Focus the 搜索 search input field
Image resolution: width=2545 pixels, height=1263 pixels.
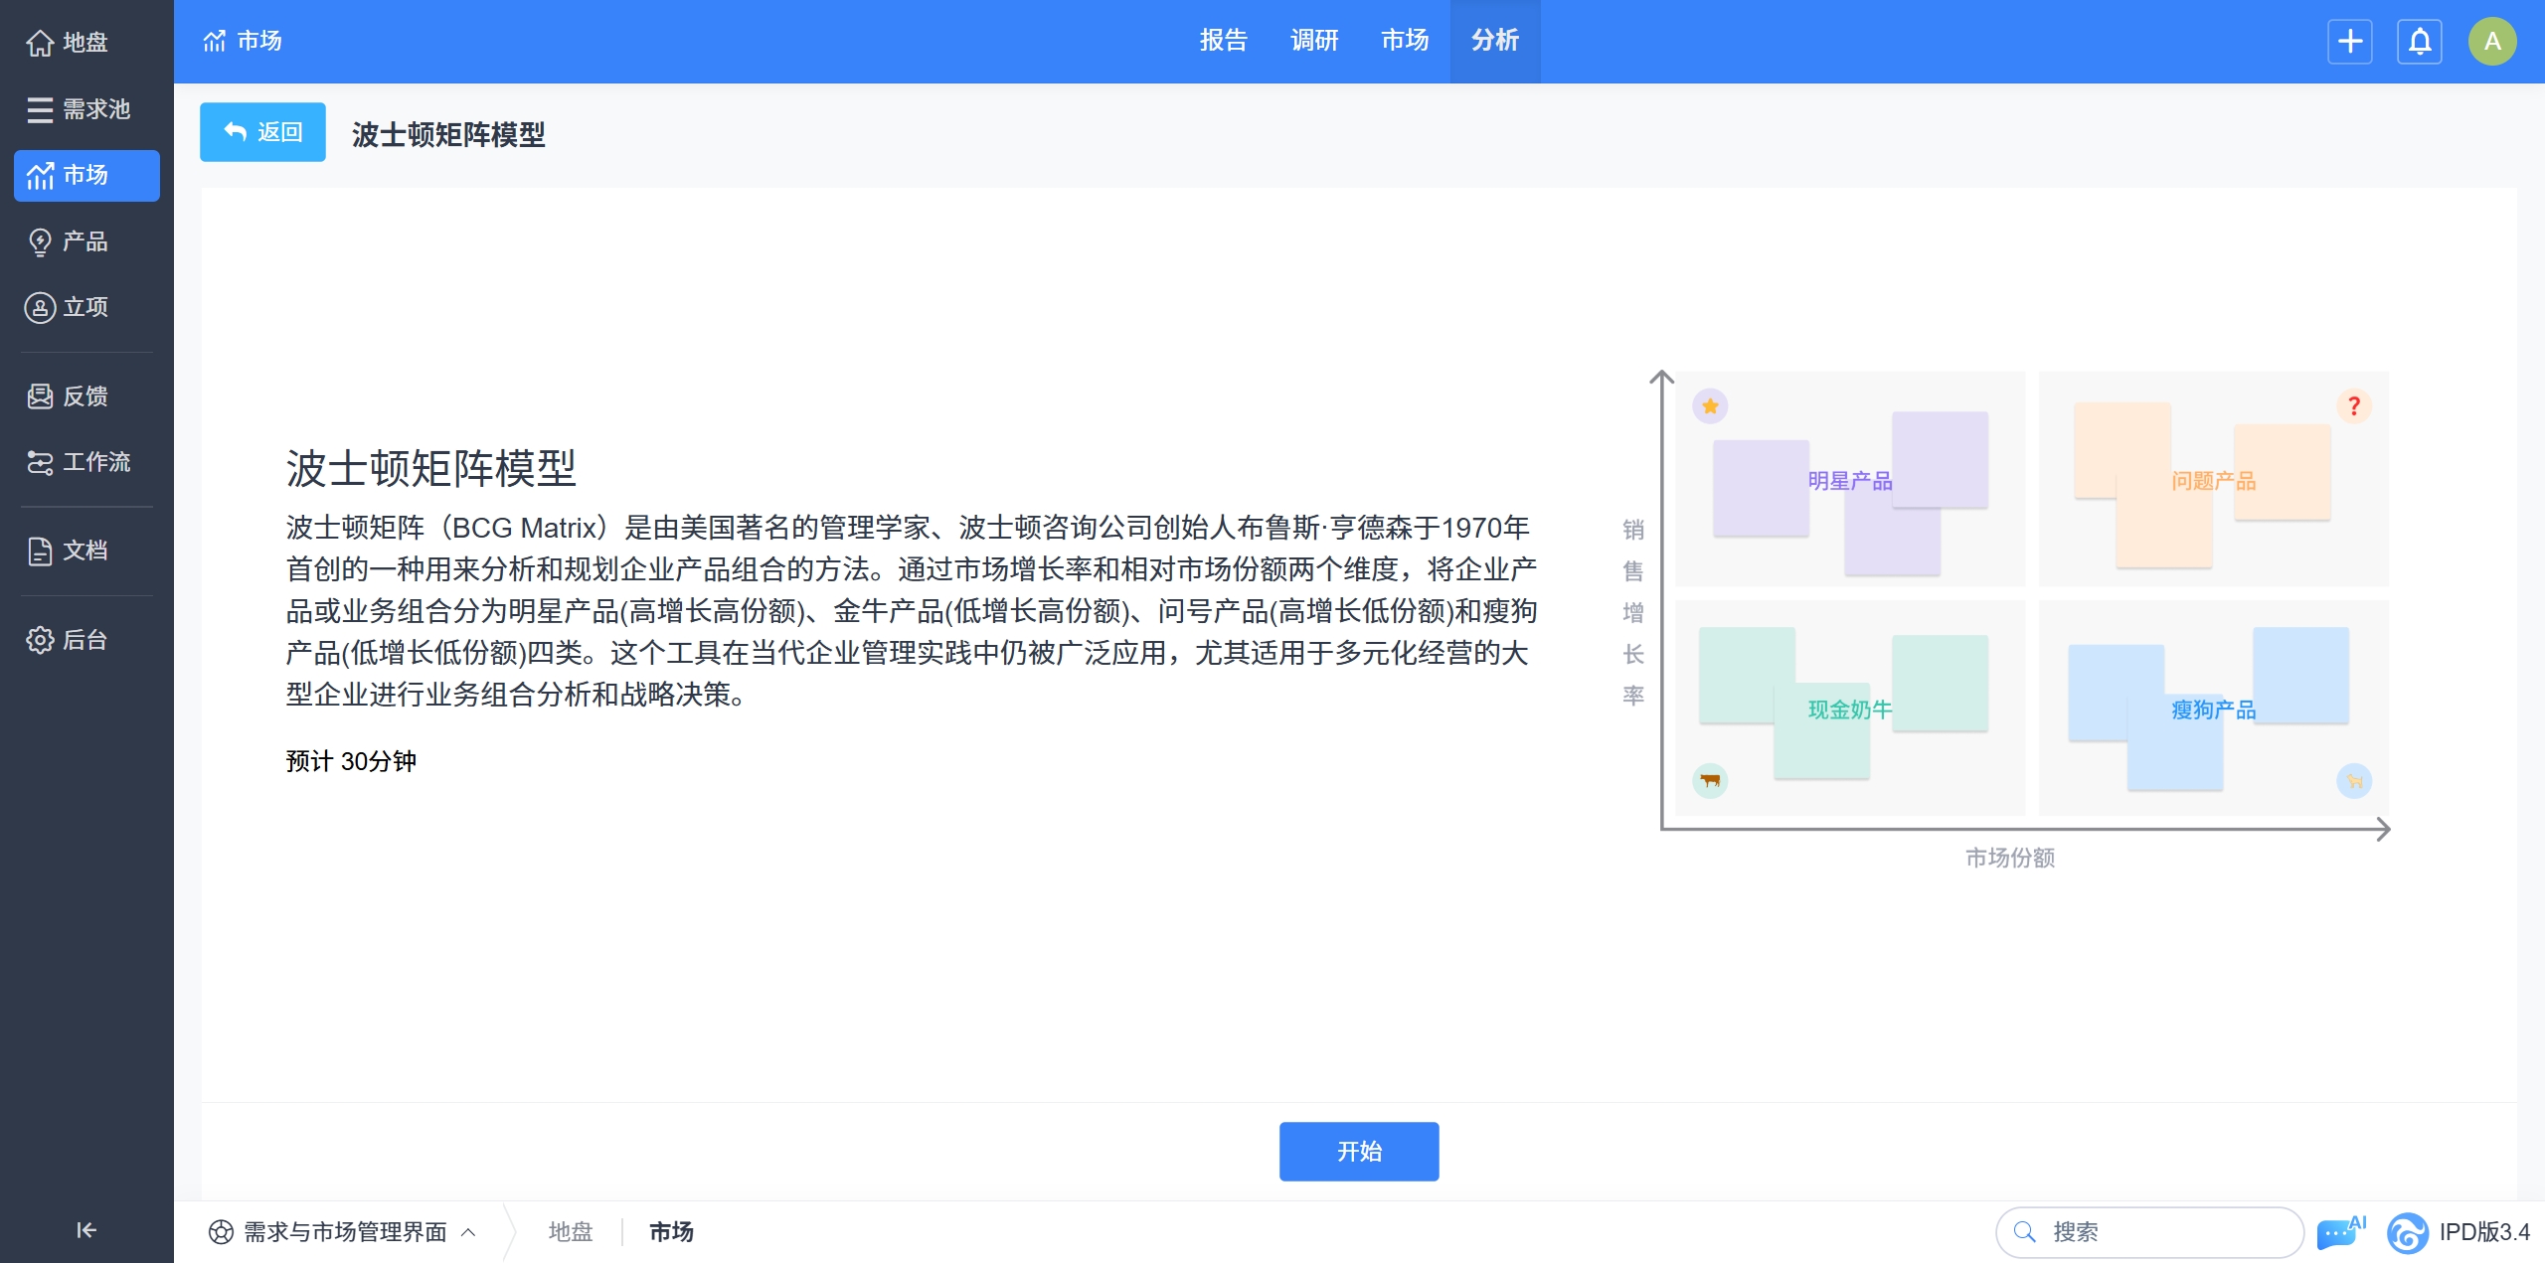(x=2149, y=1232)
